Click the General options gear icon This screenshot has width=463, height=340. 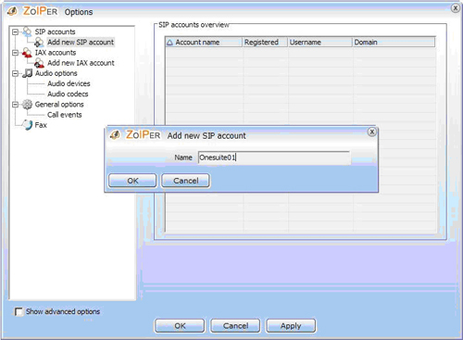tap(27, 105)
